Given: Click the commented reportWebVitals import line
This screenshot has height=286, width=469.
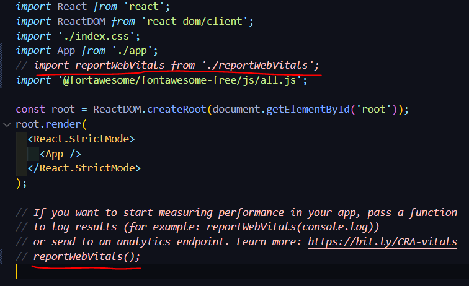Looking at the screenshot, I should click(x=167, y=66).
